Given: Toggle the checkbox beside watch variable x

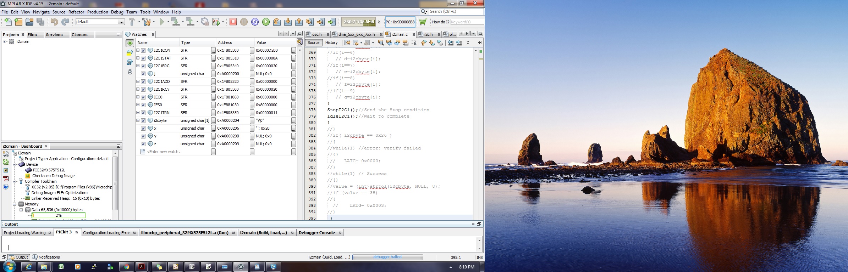Looking at the screenshot, I should click(x=143, y=128).
